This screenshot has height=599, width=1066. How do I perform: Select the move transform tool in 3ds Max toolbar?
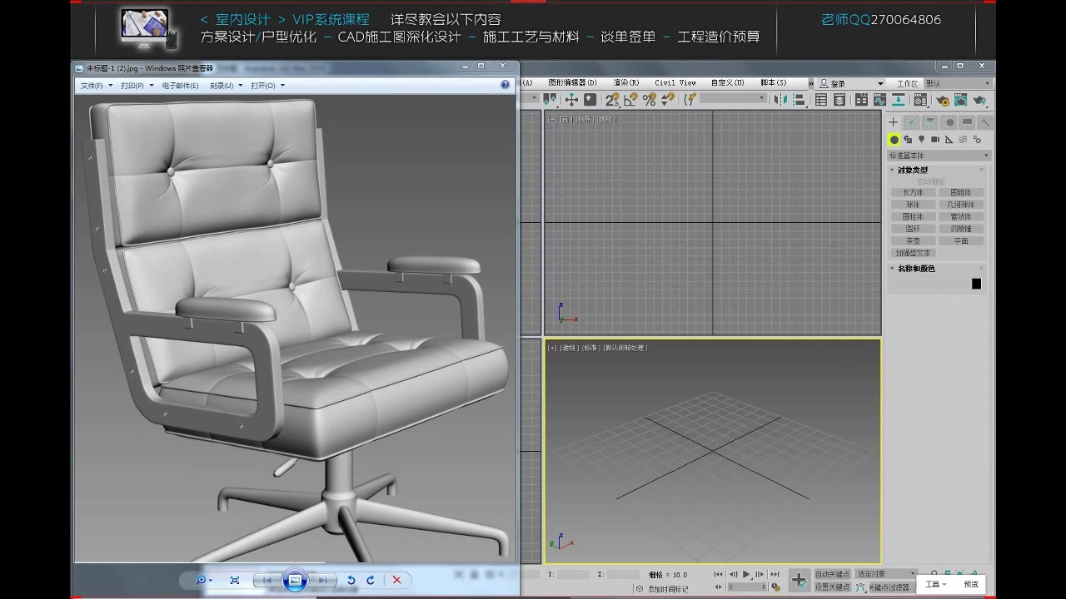[571, 99]
